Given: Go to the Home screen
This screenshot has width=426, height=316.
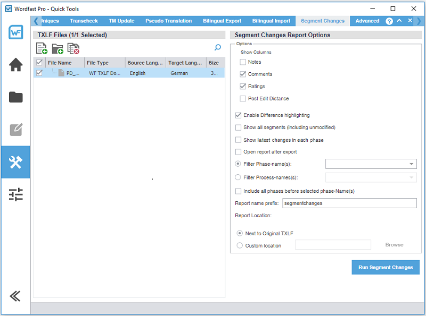Looking at the screenshot, I should coord(15,64).
